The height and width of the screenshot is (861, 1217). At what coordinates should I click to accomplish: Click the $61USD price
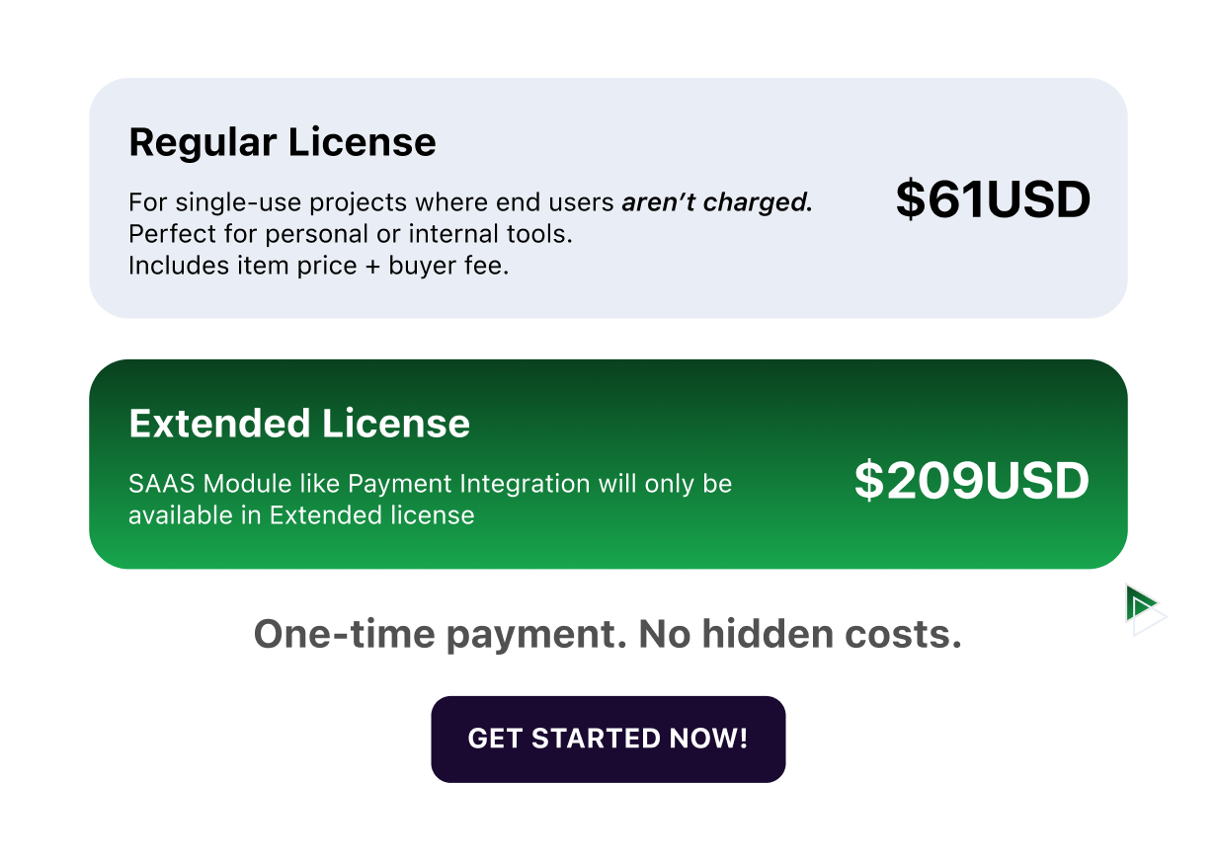coord(993,199)
